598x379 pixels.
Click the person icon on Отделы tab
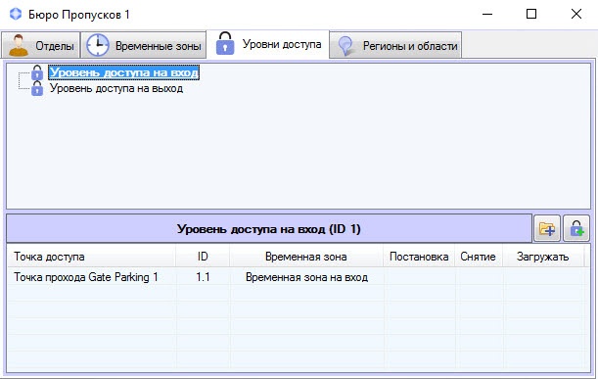(x=18, y=45)
